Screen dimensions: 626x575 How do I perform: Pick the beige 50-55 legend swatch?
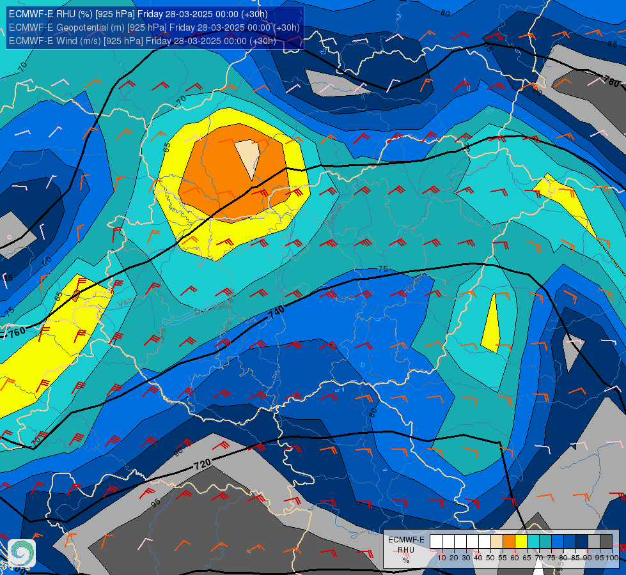(x=497, y=542)
